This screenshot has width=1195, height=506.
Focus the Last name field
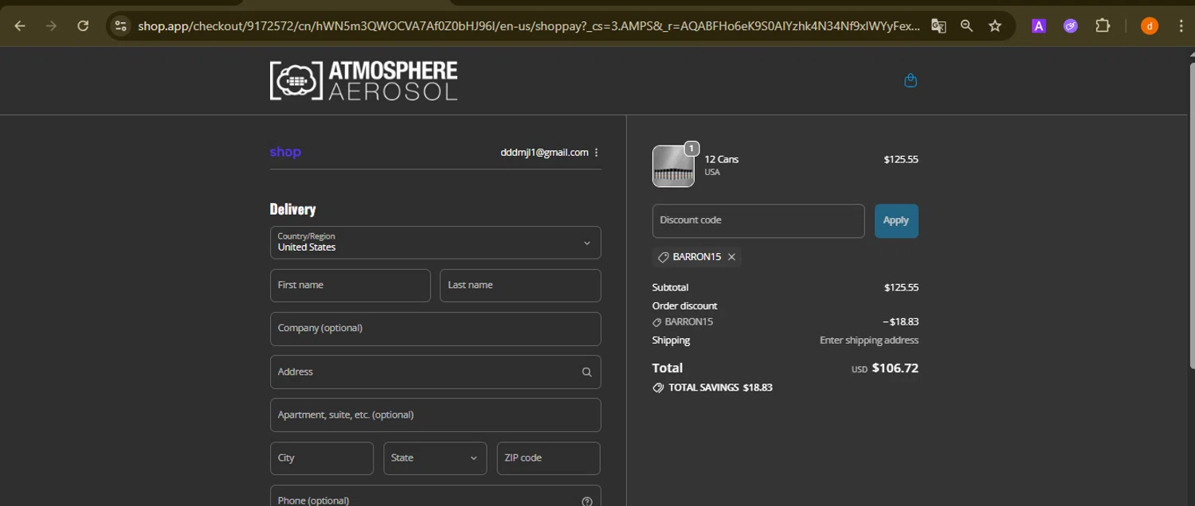coord(520,286)
